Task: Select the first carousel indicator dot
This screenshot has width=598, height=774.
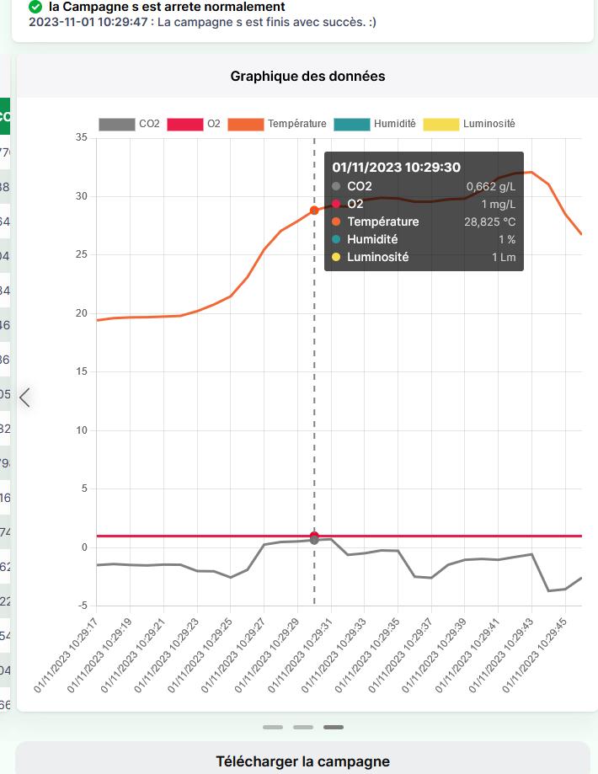Action: (273, 727)
